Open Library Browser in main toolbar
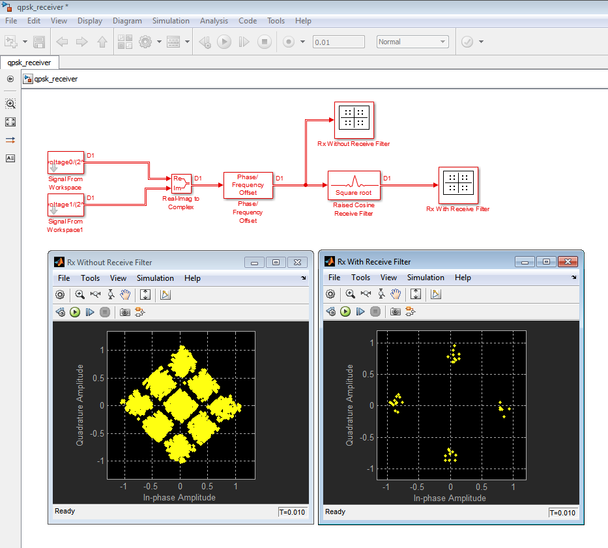608x548 pixels. 125,42
